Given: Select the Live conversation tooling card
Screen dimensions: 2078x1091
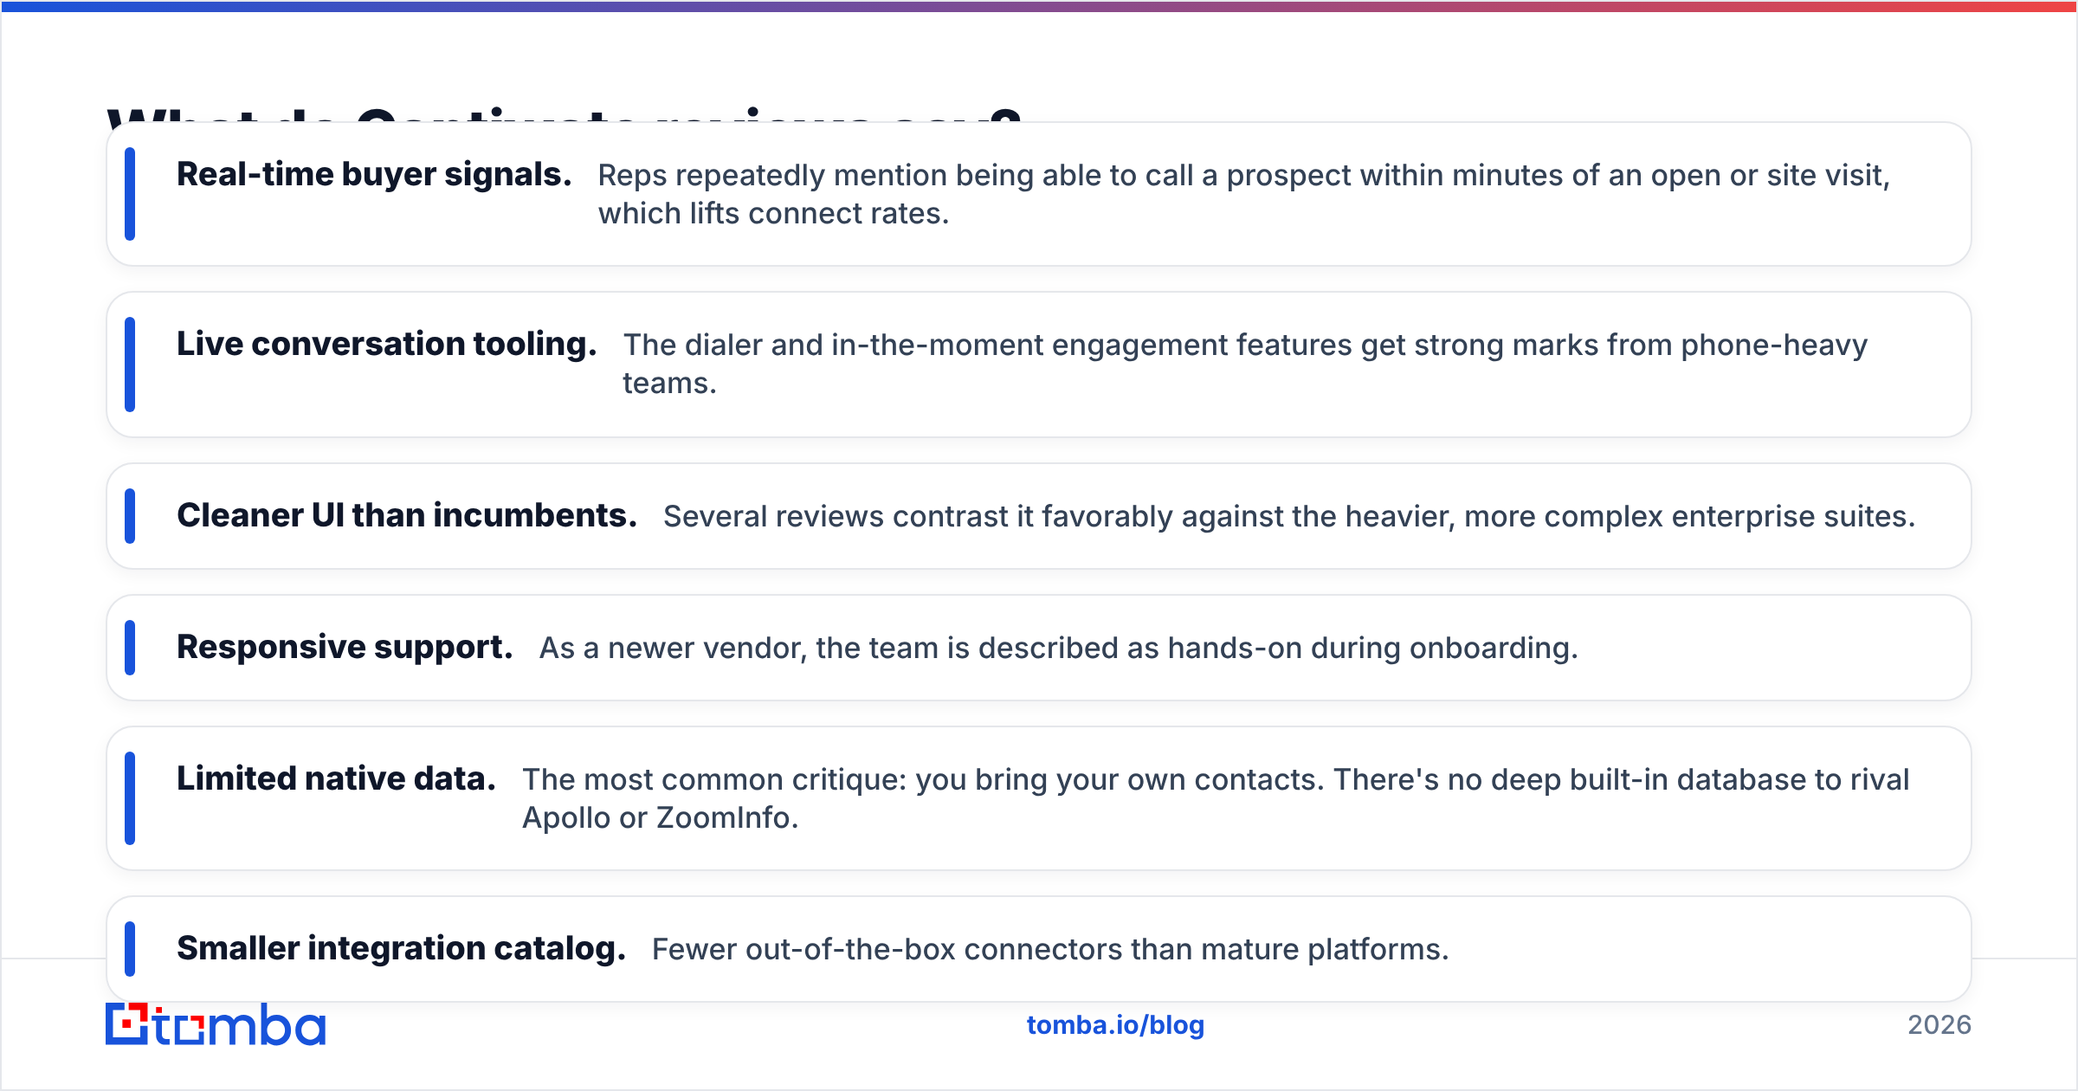Looking at the screenshot, I should click(1039, 365).
